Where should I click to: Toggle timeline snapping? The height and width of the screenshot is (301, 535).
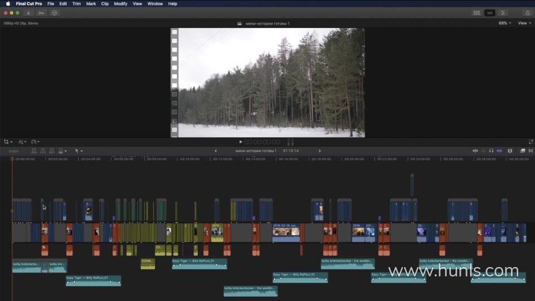pyautogui.click(x=499, y=151)
